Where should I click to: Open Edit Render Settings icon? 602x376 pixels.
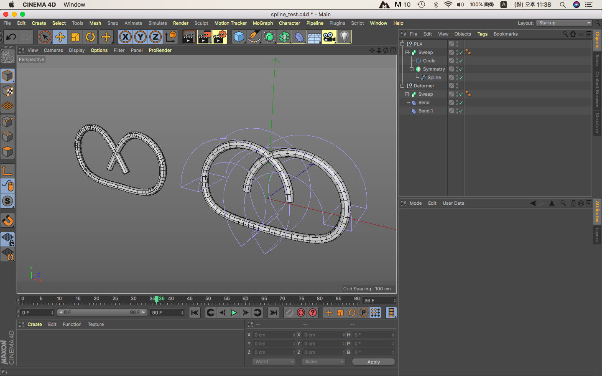click(x=220, y=37)
